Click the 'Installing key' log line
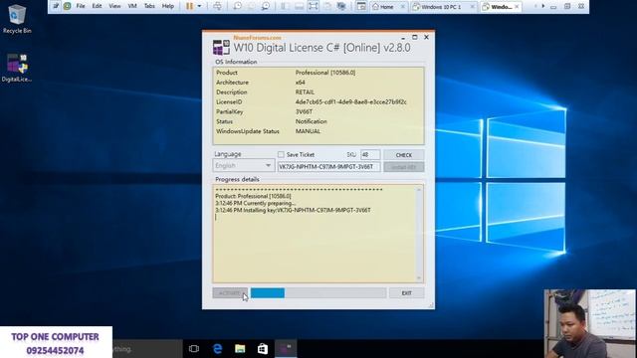 point(293,210)
